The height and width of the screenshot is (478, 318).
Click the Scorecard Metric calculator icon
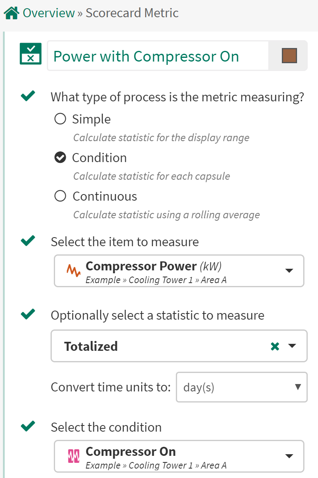click(30, 54)
